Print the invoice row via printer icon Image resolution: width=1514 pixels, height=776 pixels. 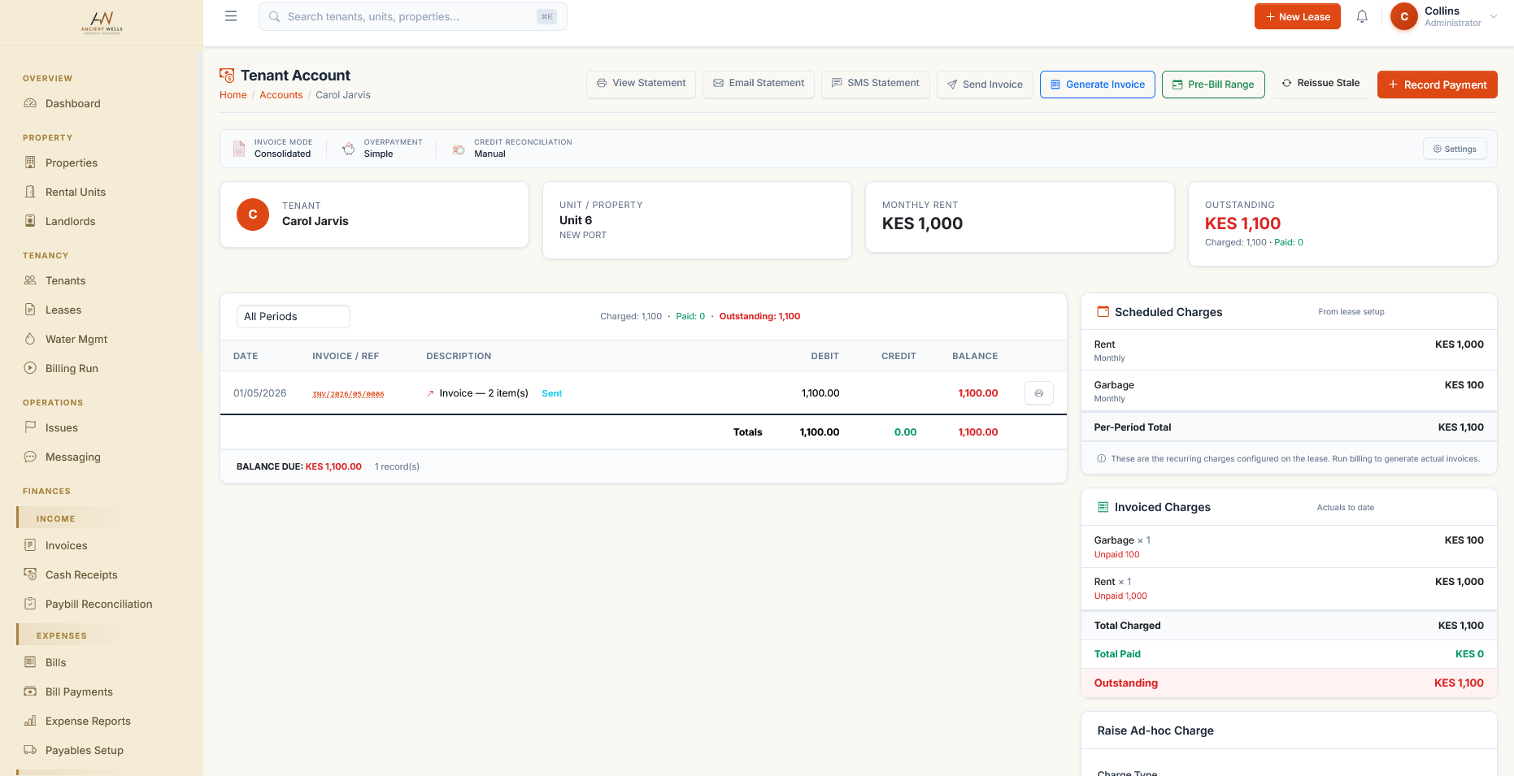(1039, 393)
